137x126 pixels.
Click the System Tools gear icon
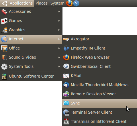point(4,67)
